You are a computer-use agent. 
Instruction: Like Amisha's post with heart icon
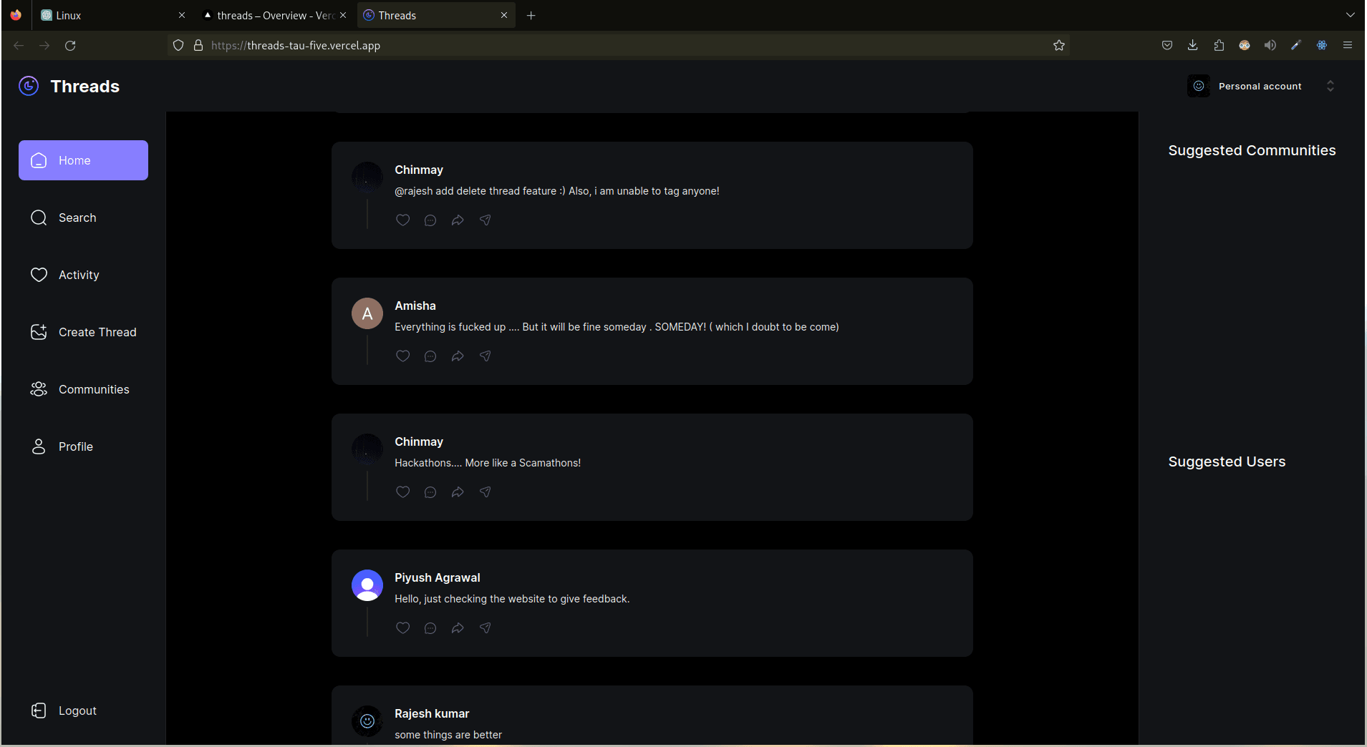coord(403,356)
